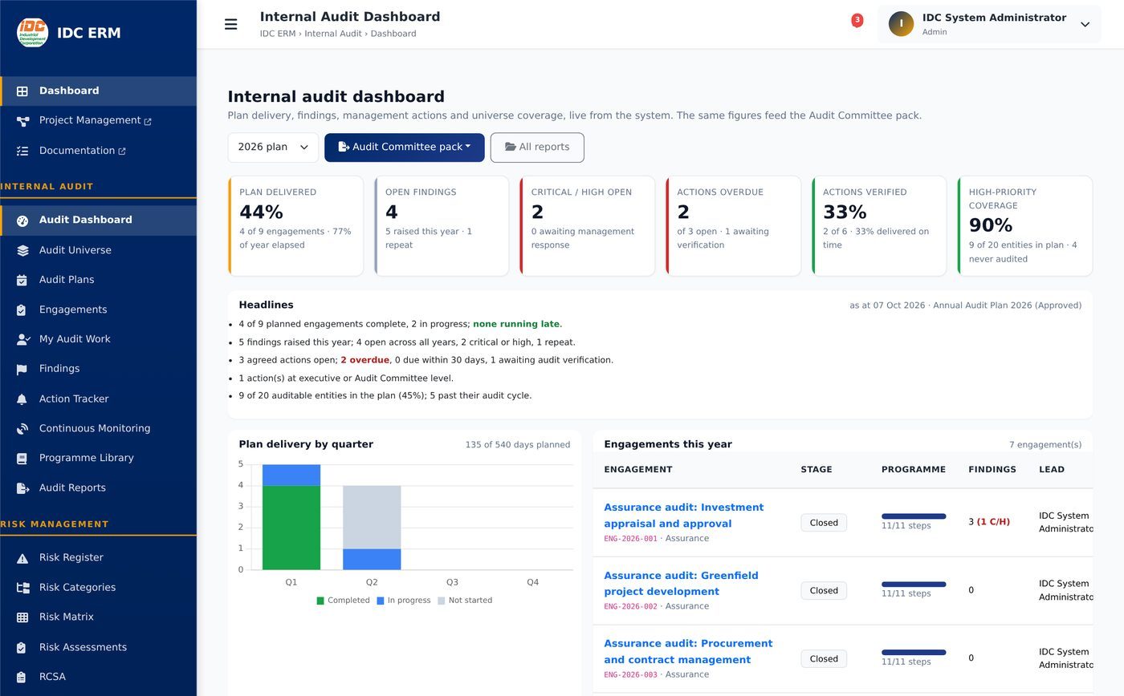Screen dimensions: 1124x696
Task: Go to the RCSA menu item
Action: coord(98,677)
